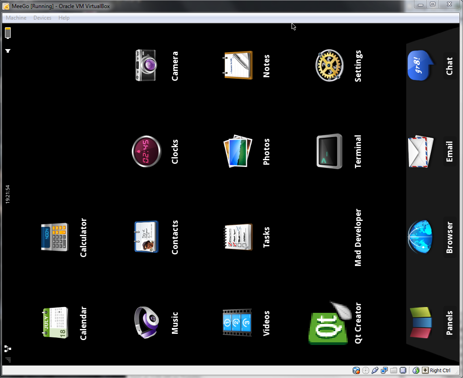
Task: Click the Camera label text
Action: coord(175,66)
